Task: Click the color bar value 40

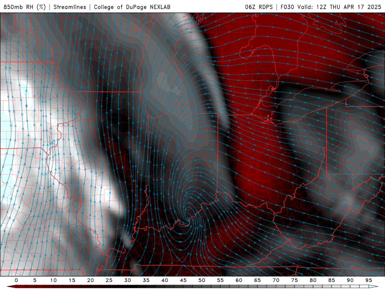Action: point(165,280)
